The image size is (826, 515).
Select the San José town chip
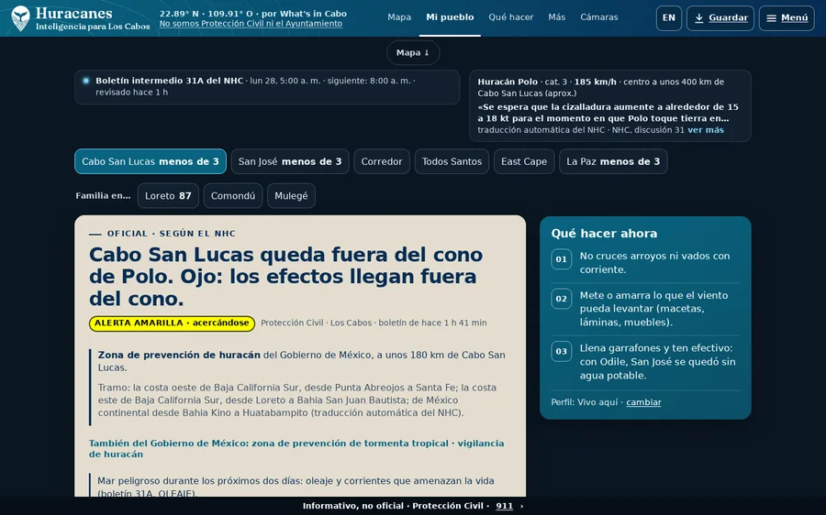coord(290,161)
